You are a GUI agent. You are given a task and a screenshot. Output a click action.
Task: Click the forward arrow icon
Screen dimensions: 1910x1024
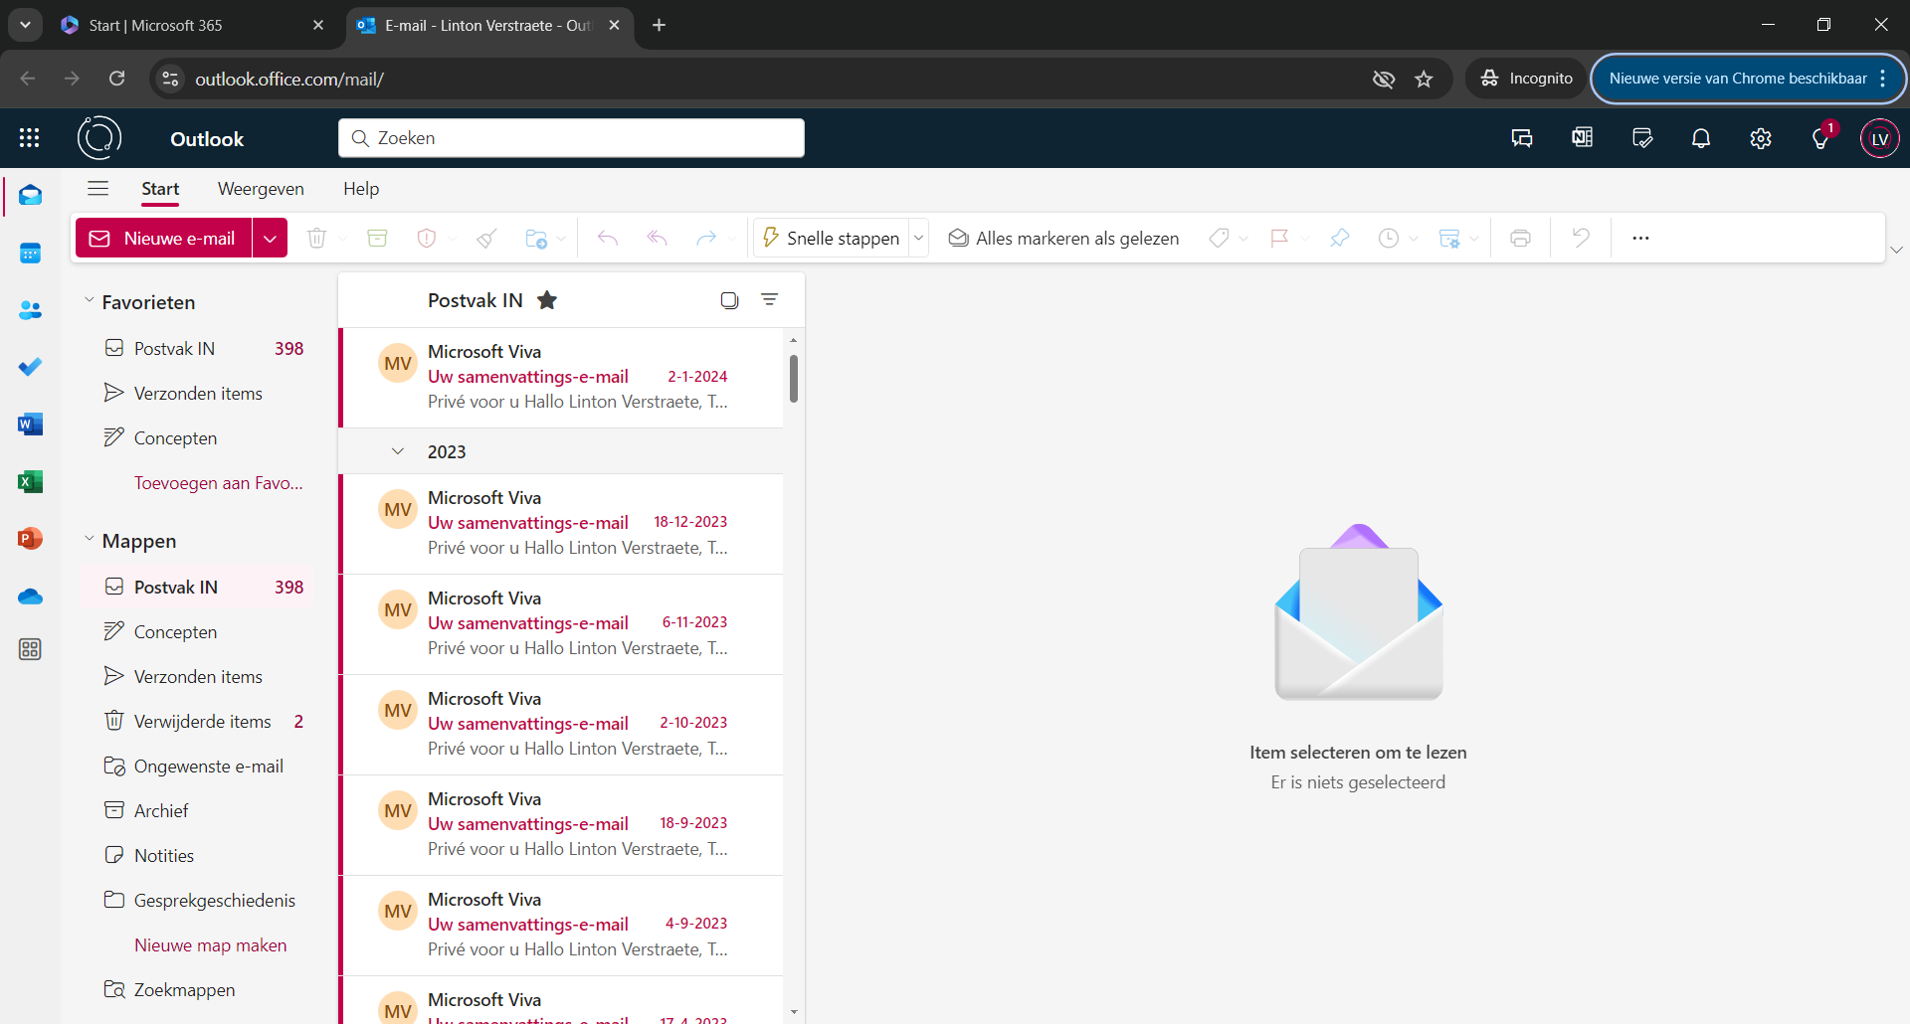706,238
